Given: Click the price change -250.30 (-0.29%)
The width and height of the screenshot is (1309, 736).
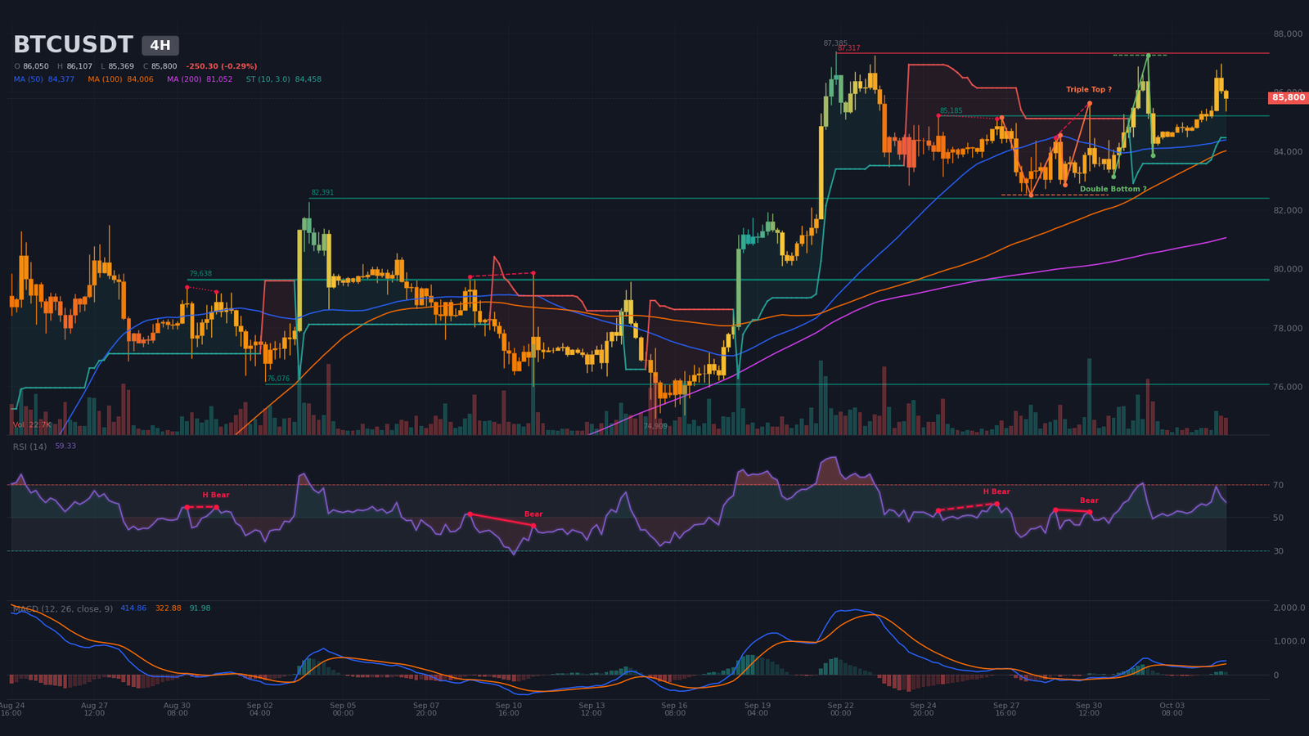Looking at the screenshot, I should [222, 66].
